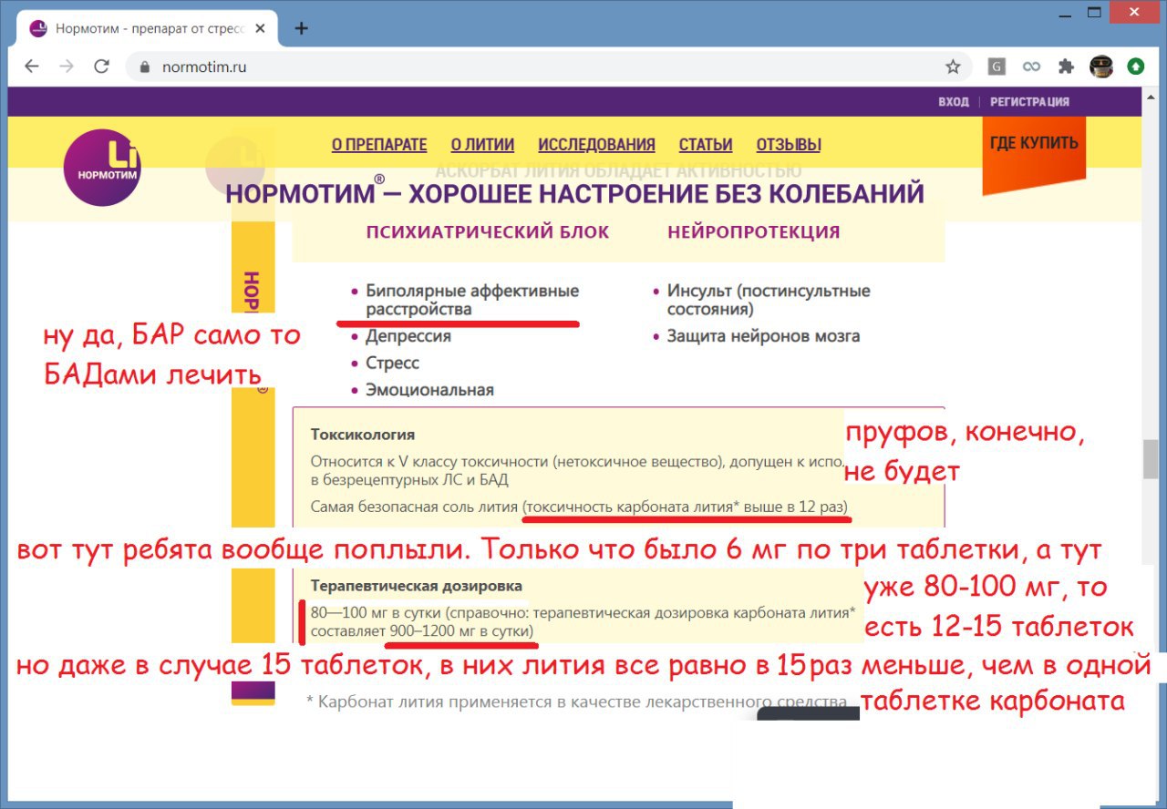
Task: Click ПСИХИАТРИЧЕСКИЙ БЛОК heading
Action: pyautogui.click(x=488, y=231)
